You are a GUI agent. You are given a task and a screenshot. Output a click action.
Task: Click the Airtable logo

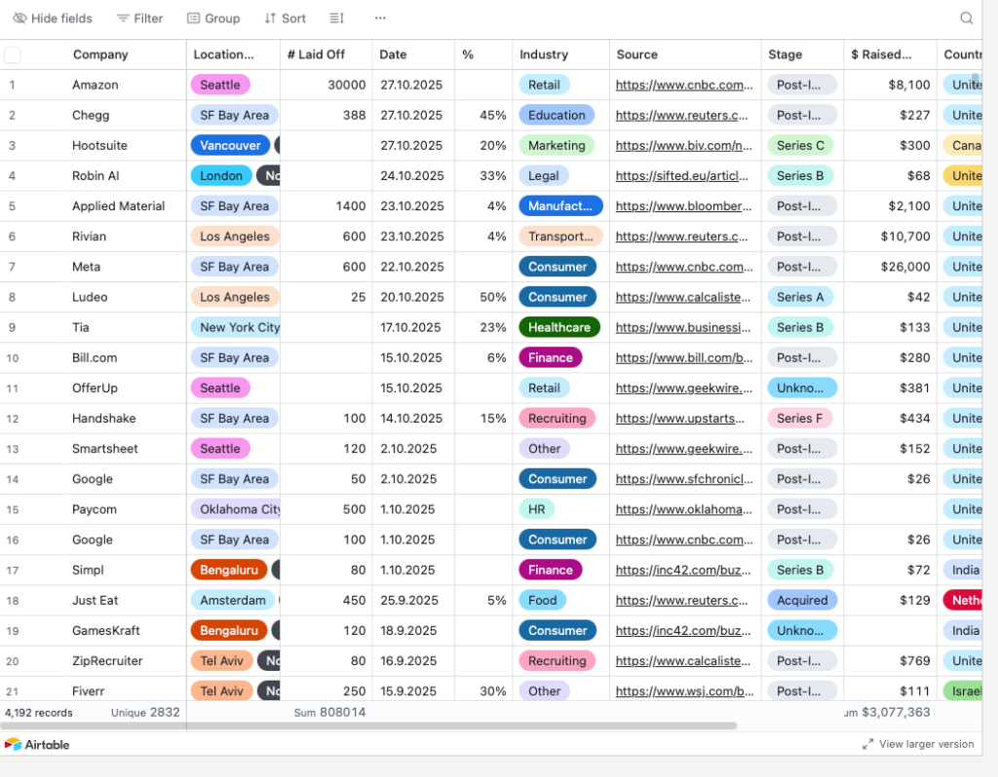pos(37,745)
